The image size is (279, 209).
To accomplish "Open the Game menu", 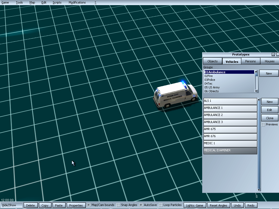I will 5,2.
